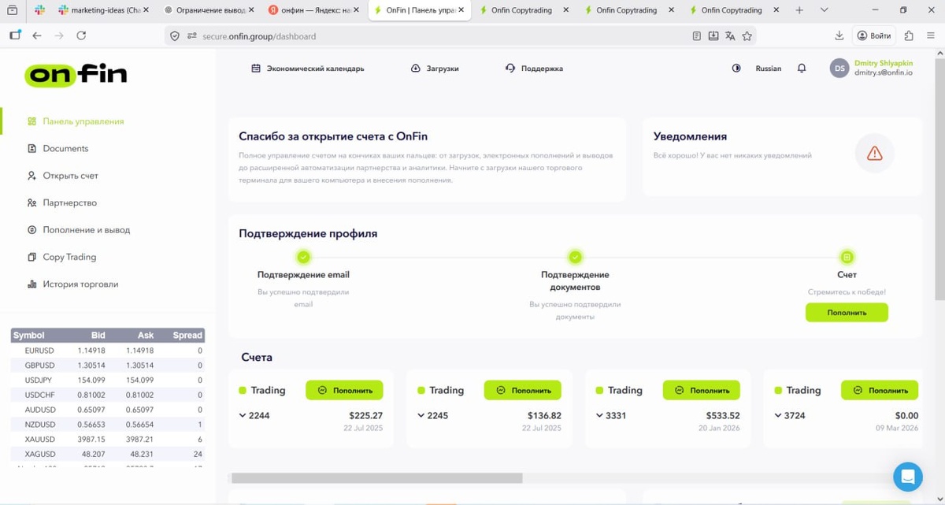Open the Панель управления sidebar icon
This screenshot has width=945, height=505.
coord(31,121)
